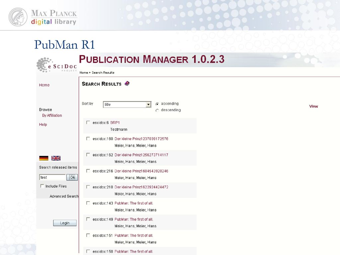Click the eSciDoc Project logo

tap(57, 65)
